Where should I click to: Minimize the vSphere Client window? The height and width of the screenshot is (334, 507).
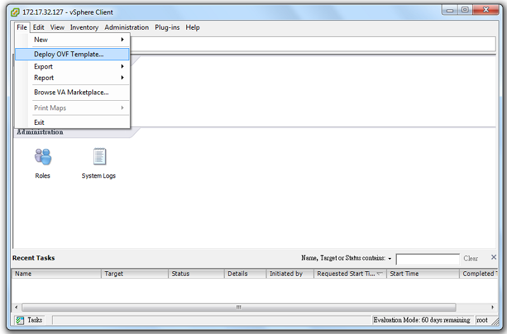tap(450, 10)
